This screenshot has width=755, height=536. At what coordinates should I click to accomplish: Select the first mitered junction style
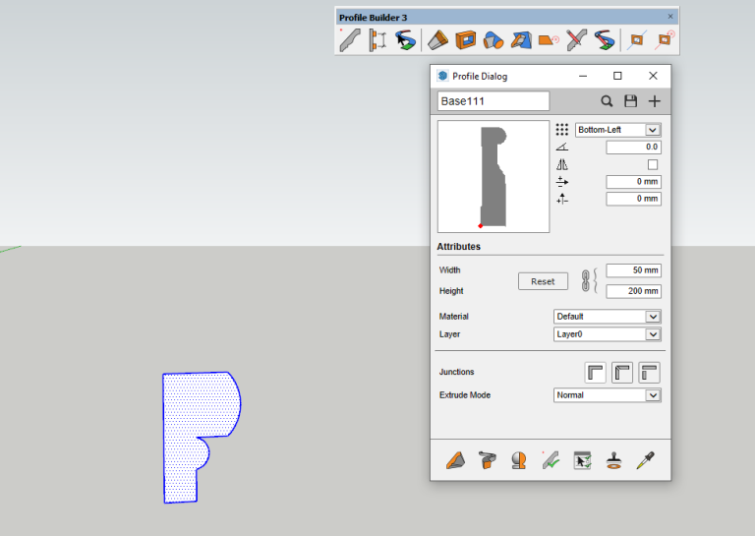pos(595,373)
